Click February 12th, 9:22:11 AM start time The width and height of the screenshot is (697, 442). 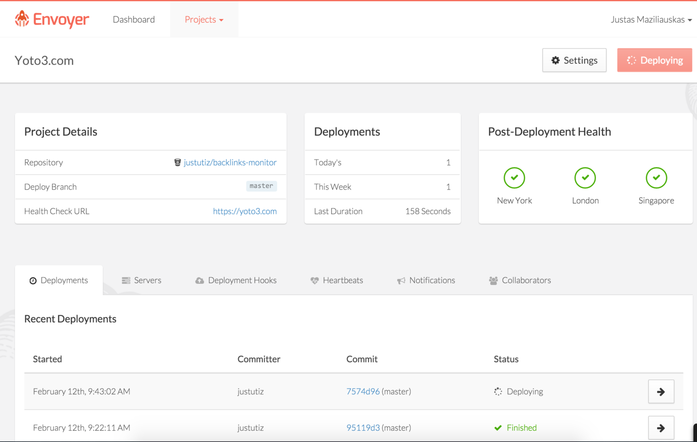point(81,428)
